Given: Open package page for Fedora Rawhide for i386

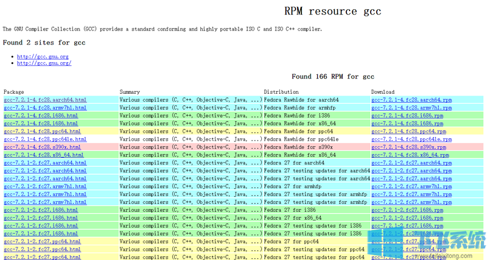Looking at the screenshot, I should (41, 116).
